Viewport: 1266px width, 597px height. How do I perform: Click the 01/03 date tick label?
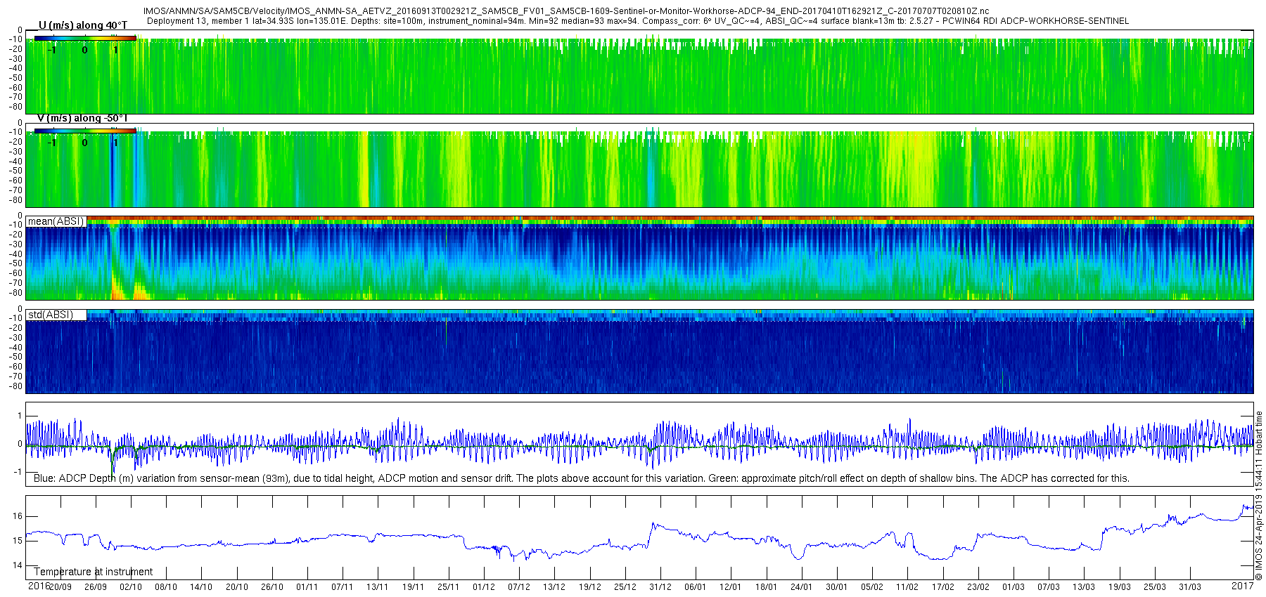click(1013, 587)
